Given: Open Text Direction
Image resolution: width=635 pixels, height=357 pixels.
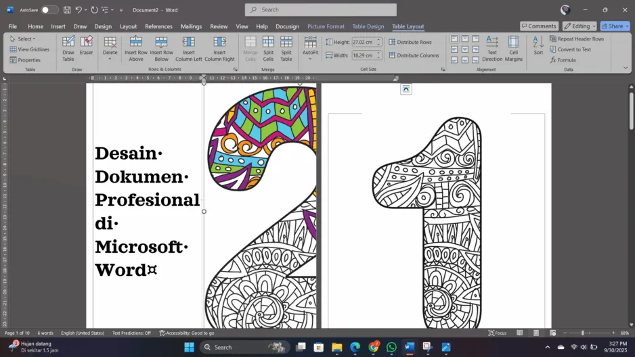Looking at the screenshot, I should pos(492,48).
